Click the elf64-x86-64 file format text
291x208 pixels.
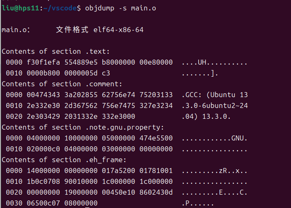click(119, 30)
